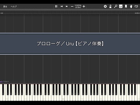Play the C7 key on keyboard
Image resolution: width=140 pixels, height=105 pixels.
coord(120,97)
